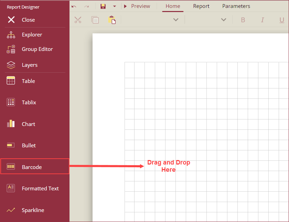Select the Bullet graph icon
The height and width of the screenshot is (222, 289).
pos(11,145)
